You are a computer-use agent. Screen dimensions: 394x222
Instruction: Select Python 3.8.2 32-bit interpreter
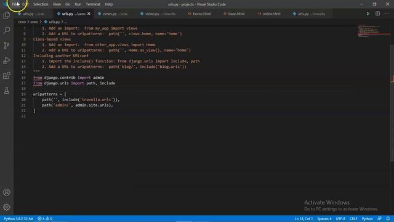(x=18, y=219)
